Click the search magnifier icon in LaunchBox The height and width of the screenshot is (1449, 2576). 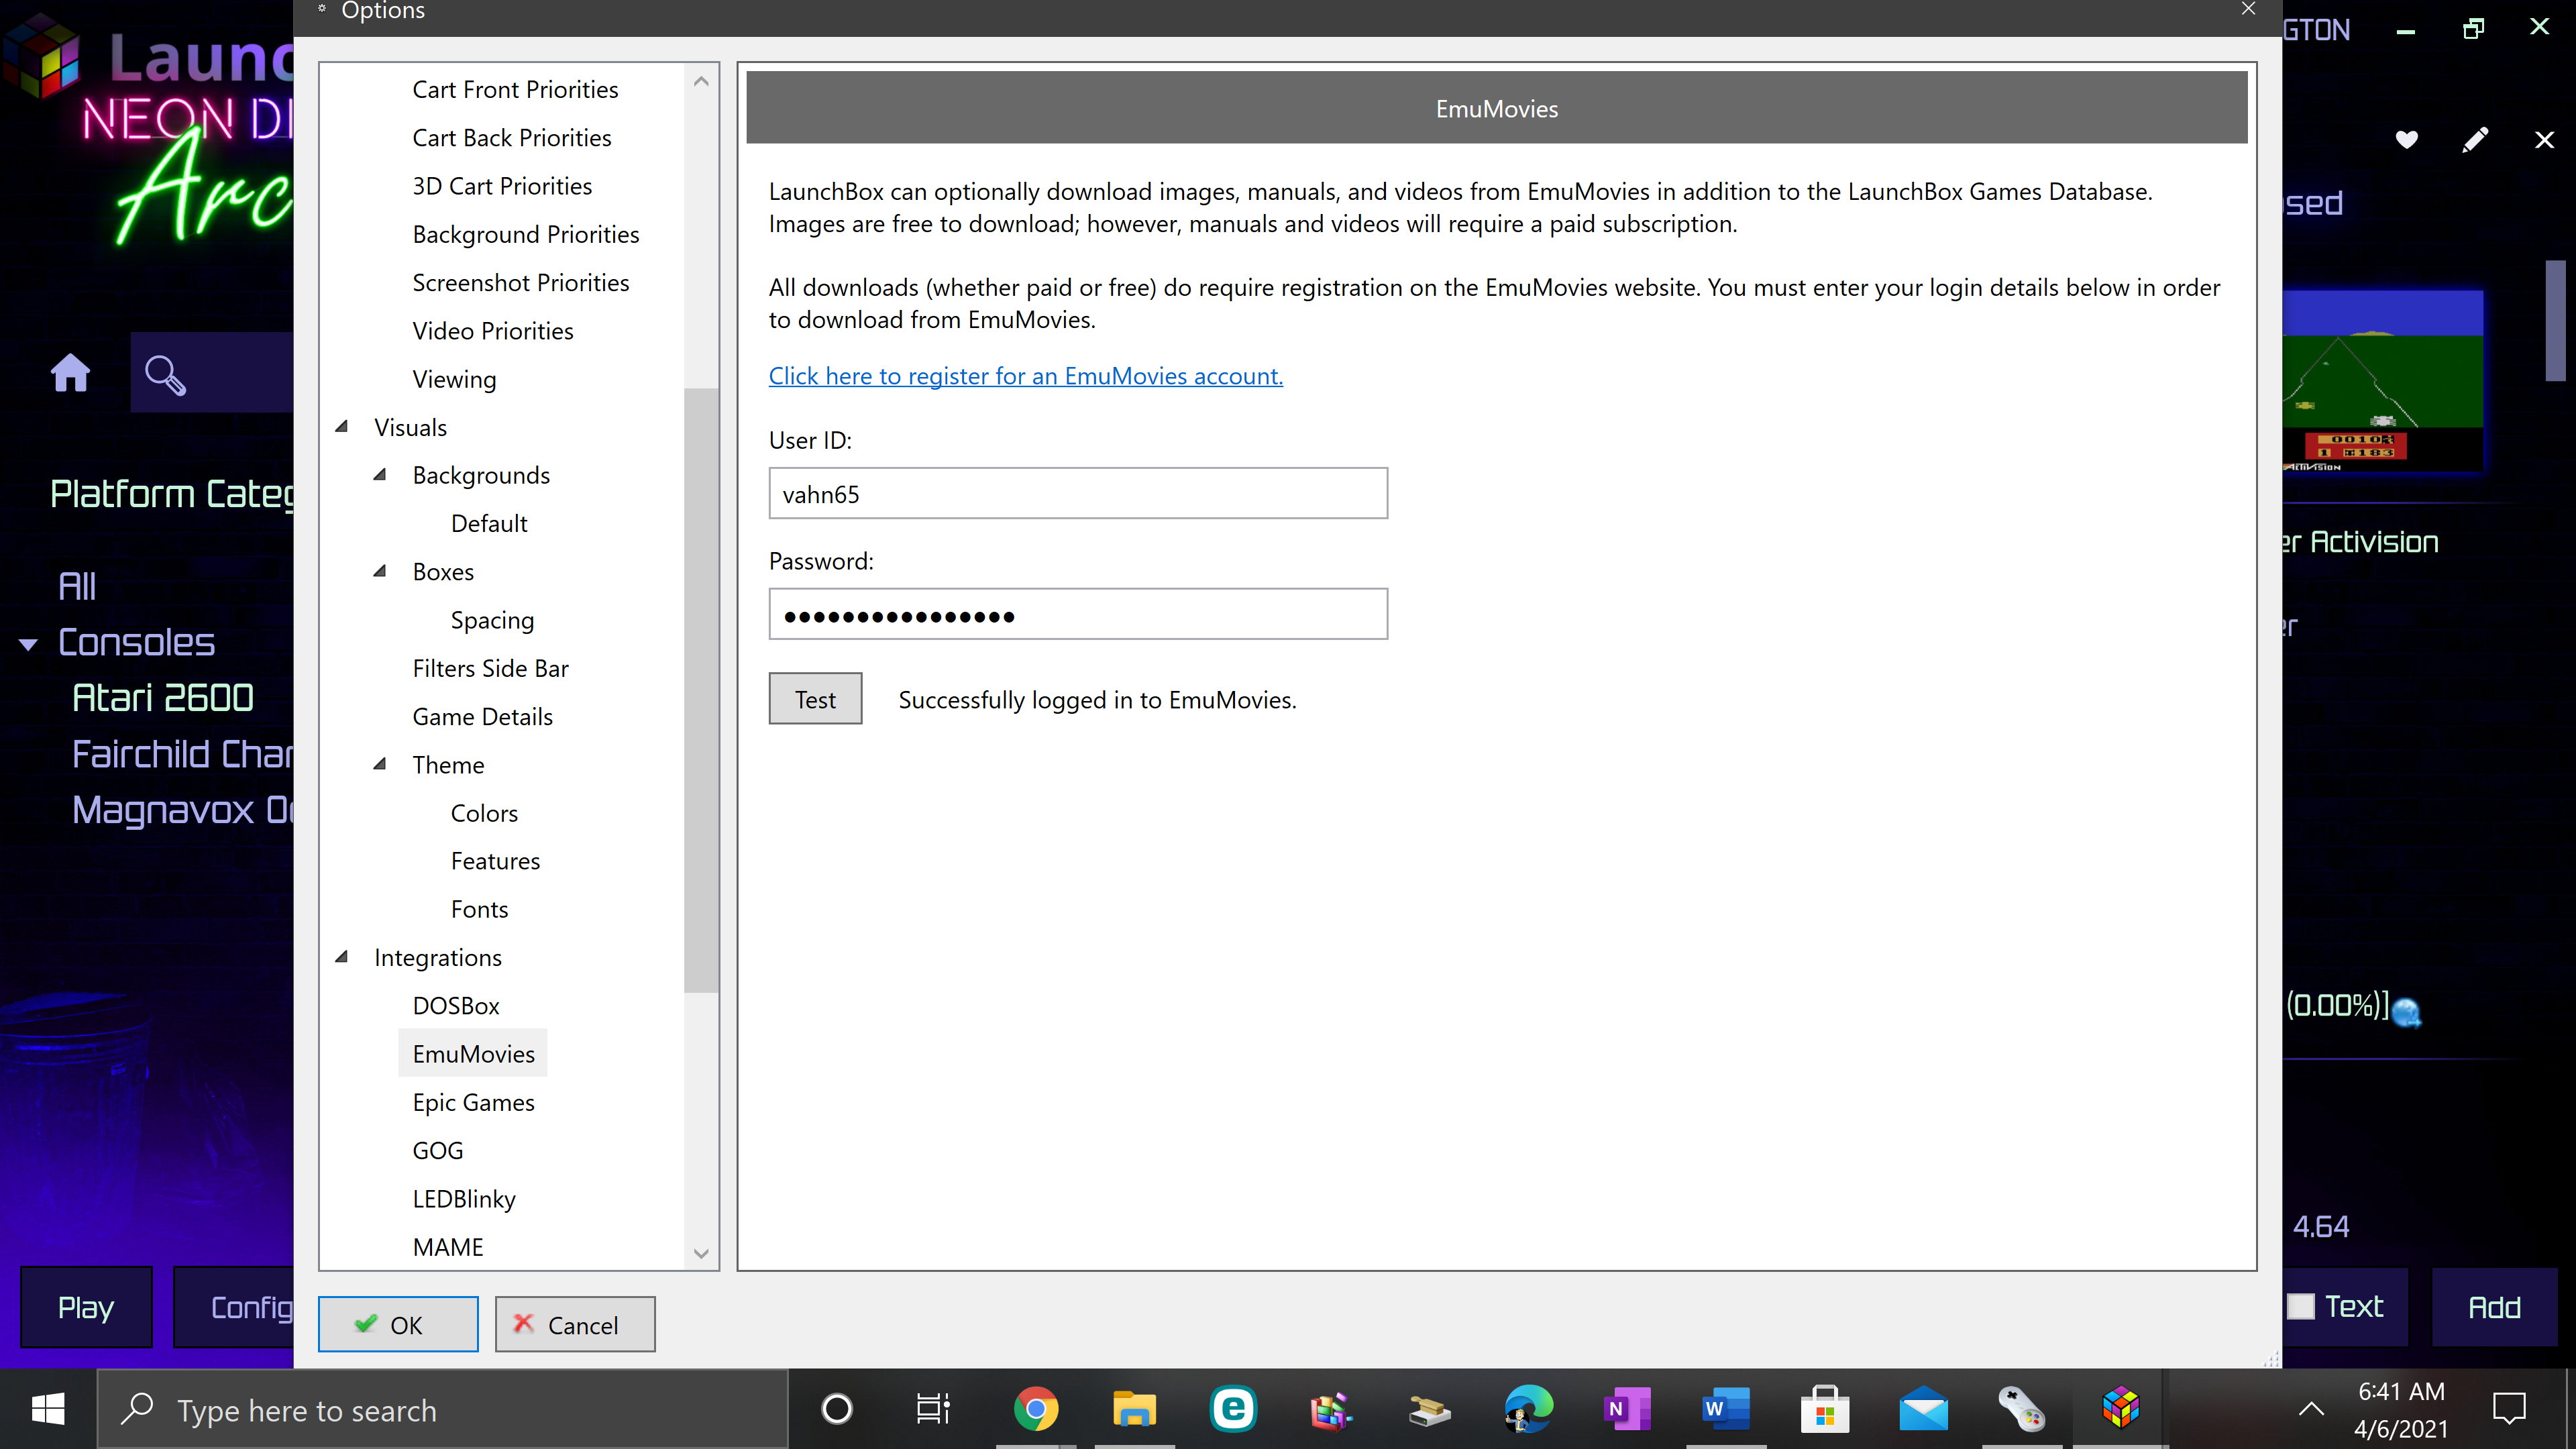[165, 375]
